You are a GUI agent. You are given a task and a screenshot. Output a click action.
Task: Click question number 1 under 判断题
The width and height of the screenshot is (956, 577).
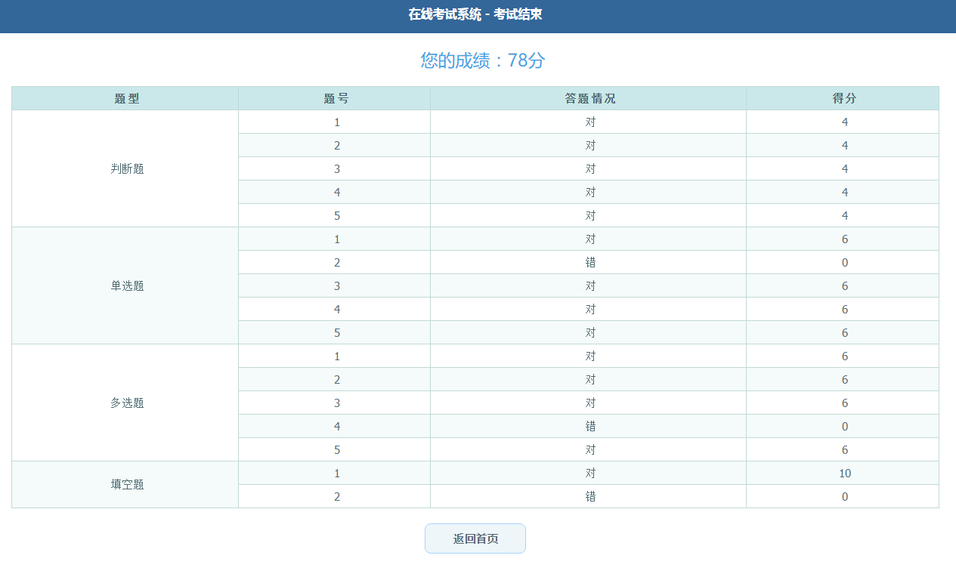pos(336,122)
